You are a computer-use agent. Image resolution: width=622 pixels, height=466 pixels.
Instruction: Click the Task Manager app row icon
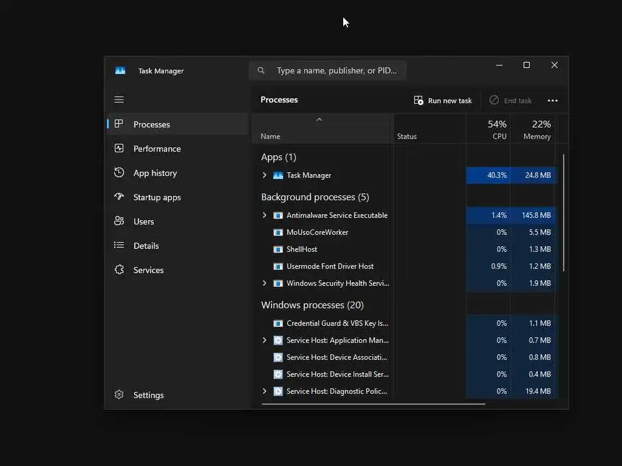tap(278, 175)
